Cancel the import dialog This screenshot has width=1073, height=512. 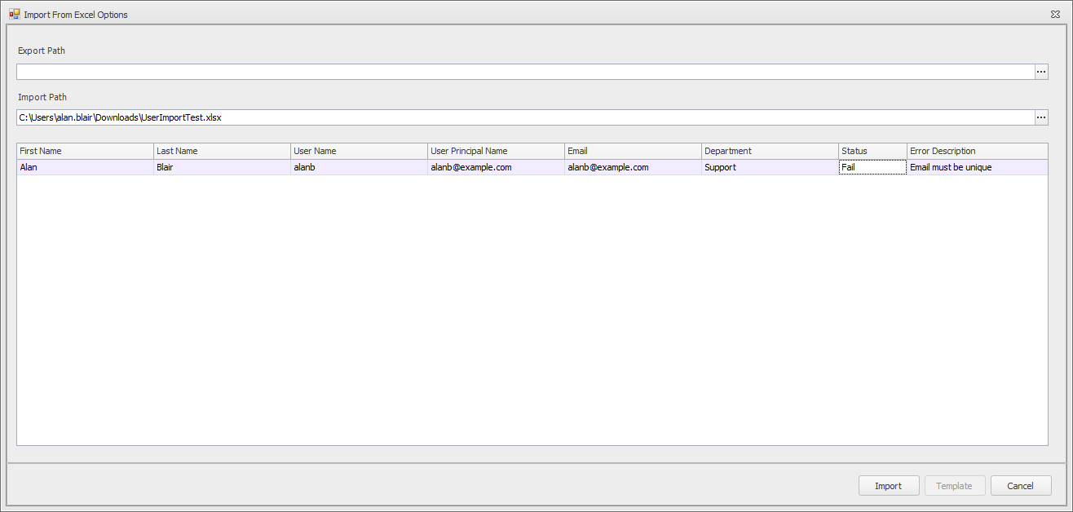tap(1021, 486)
